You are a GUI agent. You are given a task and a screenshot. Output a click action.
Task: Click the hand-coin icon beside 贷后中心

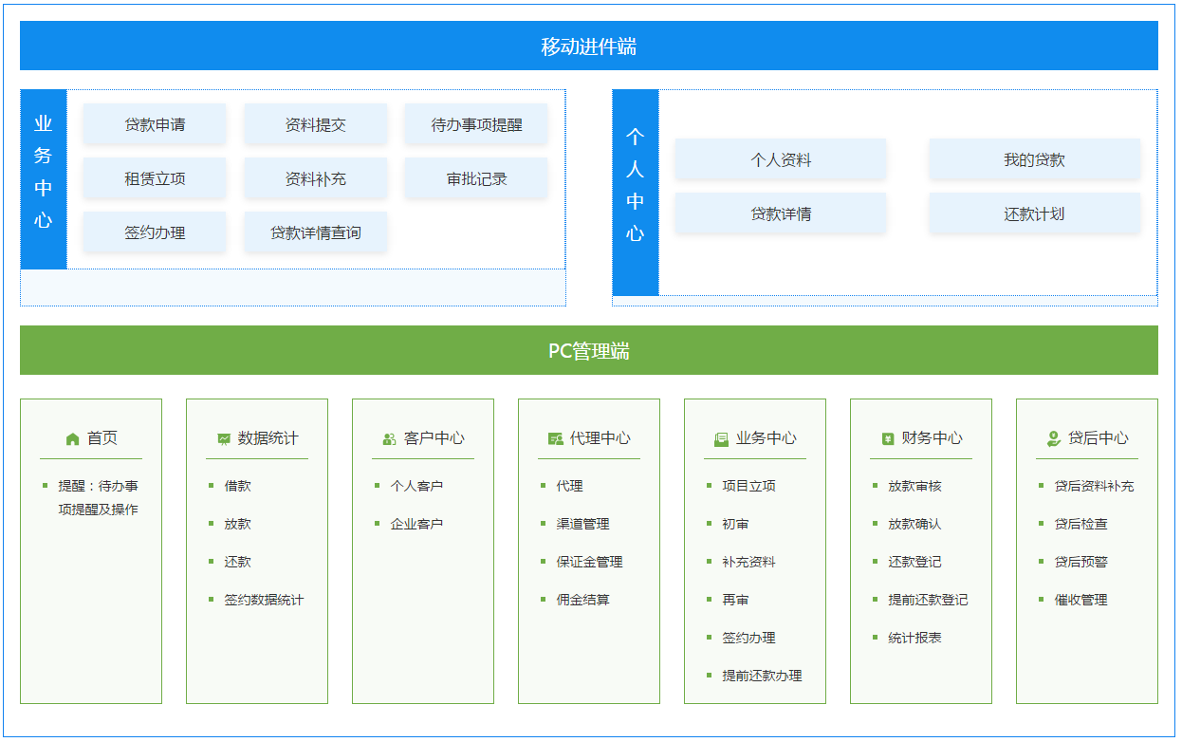[x=1054, y=438]
